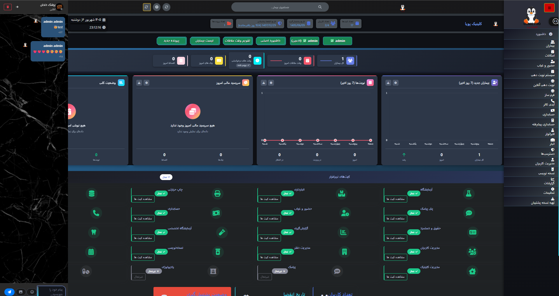Open the بیماران sidebar menu item

[x=531, y=44]
